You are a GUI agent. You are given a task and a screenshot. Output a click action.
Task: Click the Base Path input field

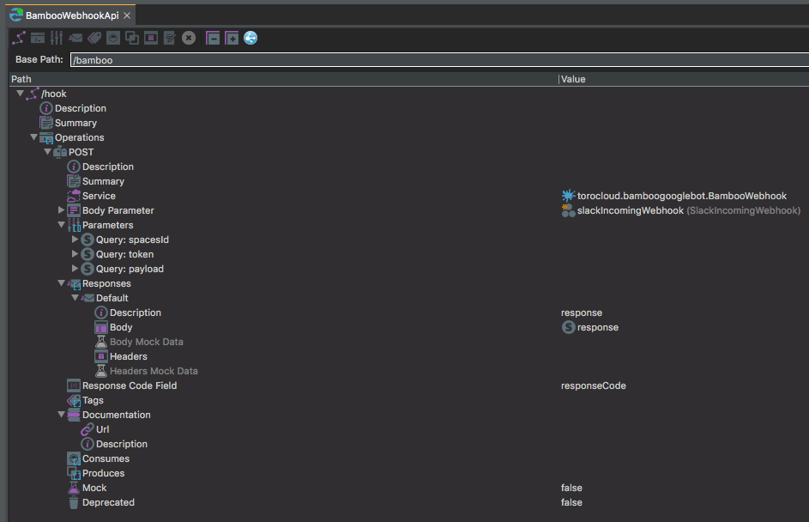pyautogui.click(x=439, y=60)
